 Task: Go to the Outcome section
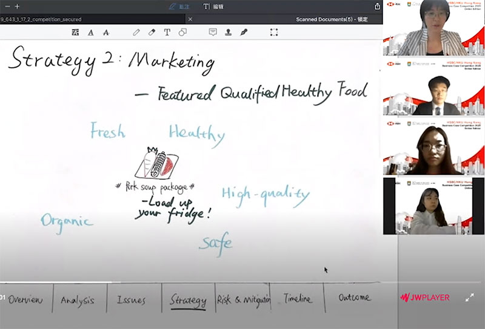tap(354, 298)
